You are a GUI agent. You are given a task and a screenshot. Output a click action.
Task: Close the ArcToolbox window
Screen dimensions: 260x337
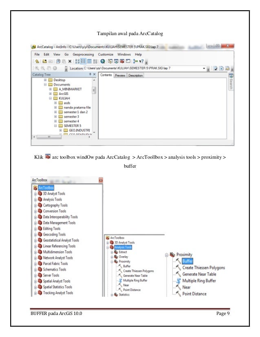click(101, 180)
